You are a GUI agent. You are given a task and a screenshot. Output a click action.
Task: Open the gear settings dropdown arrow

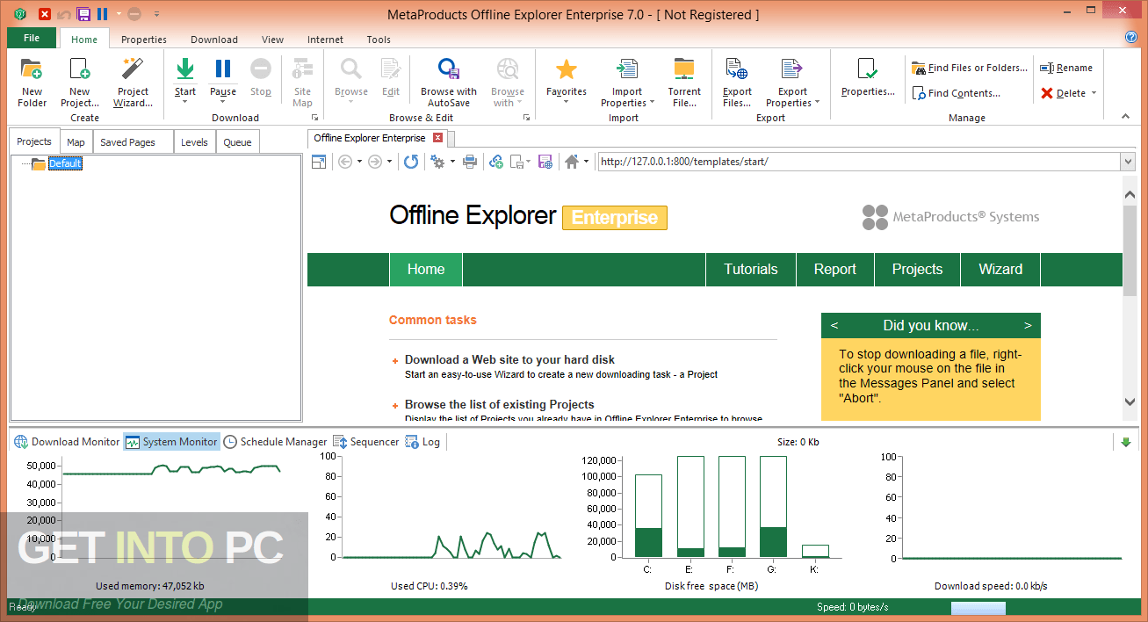(x=452, y=162)
